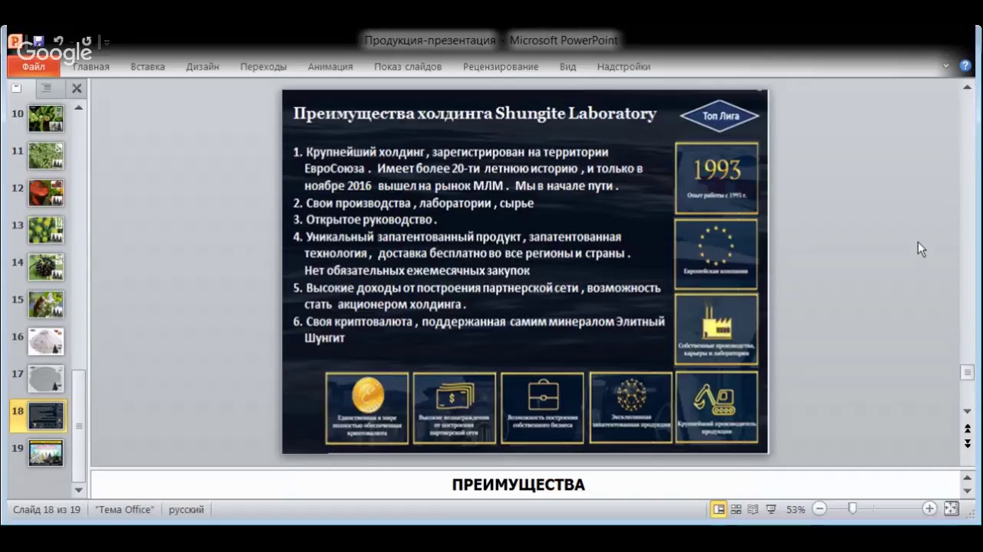Screen dimensions: 983x552
Task: Open the Customize Quick Access Toolbar dropdown
Action: [x=107, y=42]
